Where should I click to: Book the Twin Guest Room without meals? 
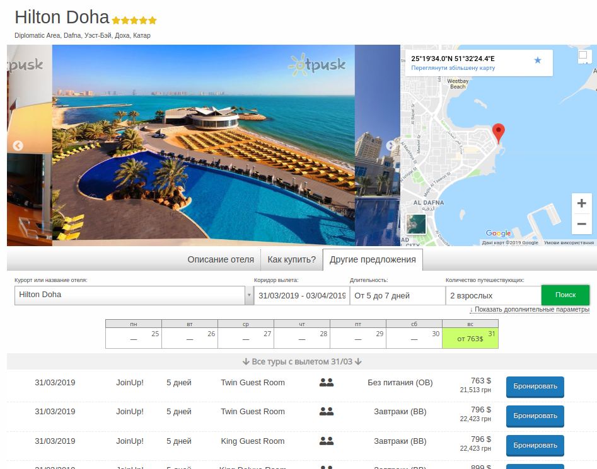tap(535, 387)
